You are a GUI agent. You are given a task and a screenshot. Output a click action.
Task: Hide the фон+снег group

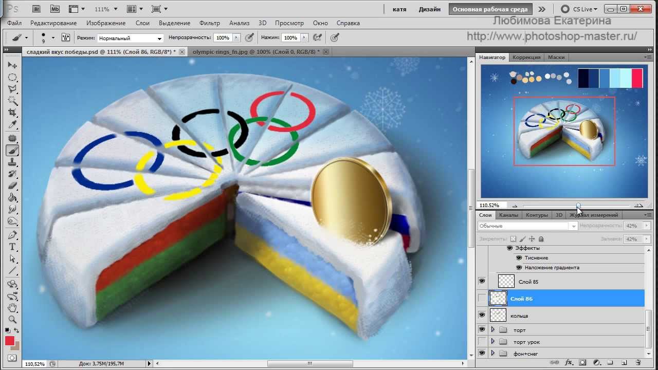tap(482, 353)
